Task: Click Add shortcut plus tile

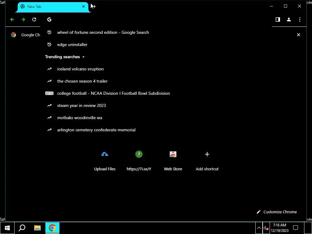Action: click(x=207, y=160)
